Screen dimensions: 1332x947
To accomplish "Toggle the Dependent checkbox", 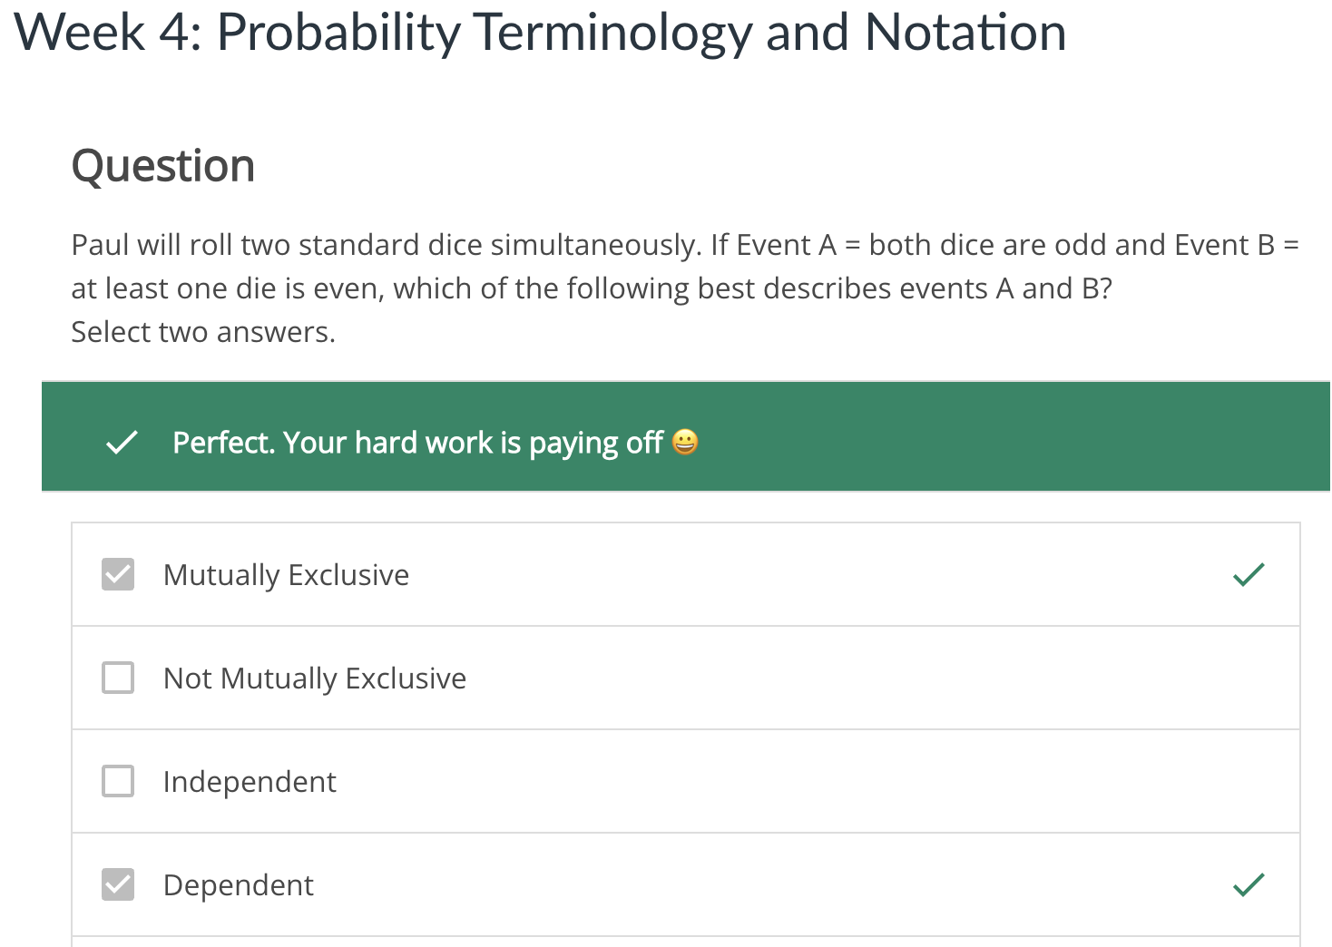I will pos(118,884).
